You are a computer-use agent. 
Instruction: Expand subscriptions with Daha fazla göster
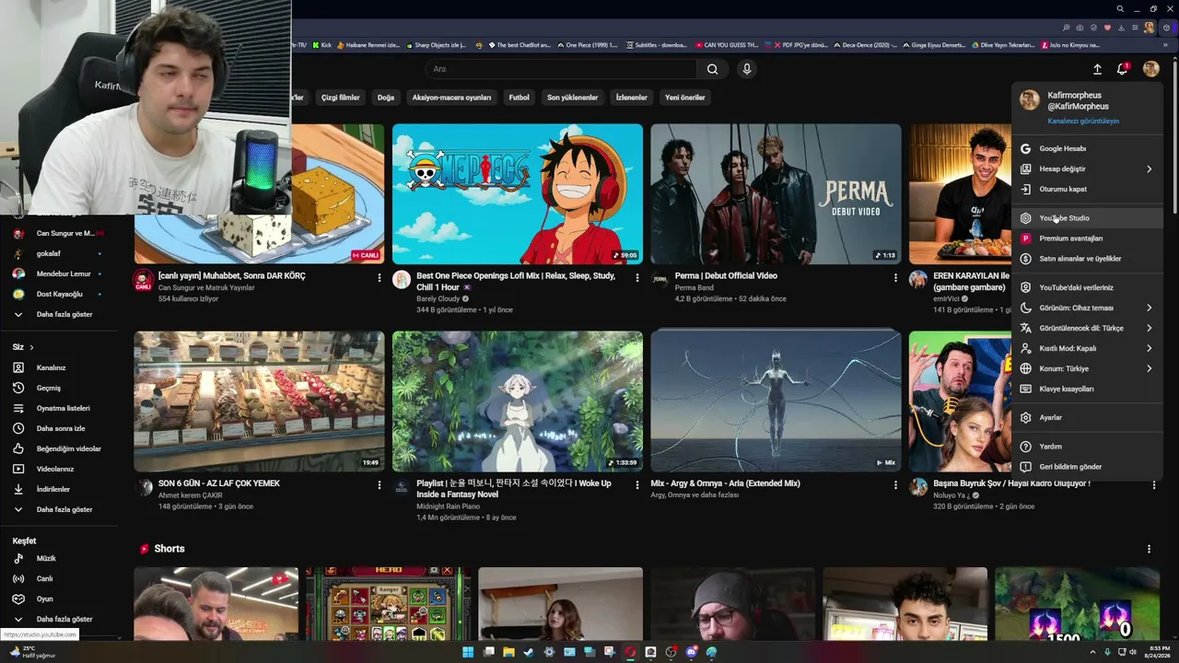pyautogui.click(x=59, y=314)
